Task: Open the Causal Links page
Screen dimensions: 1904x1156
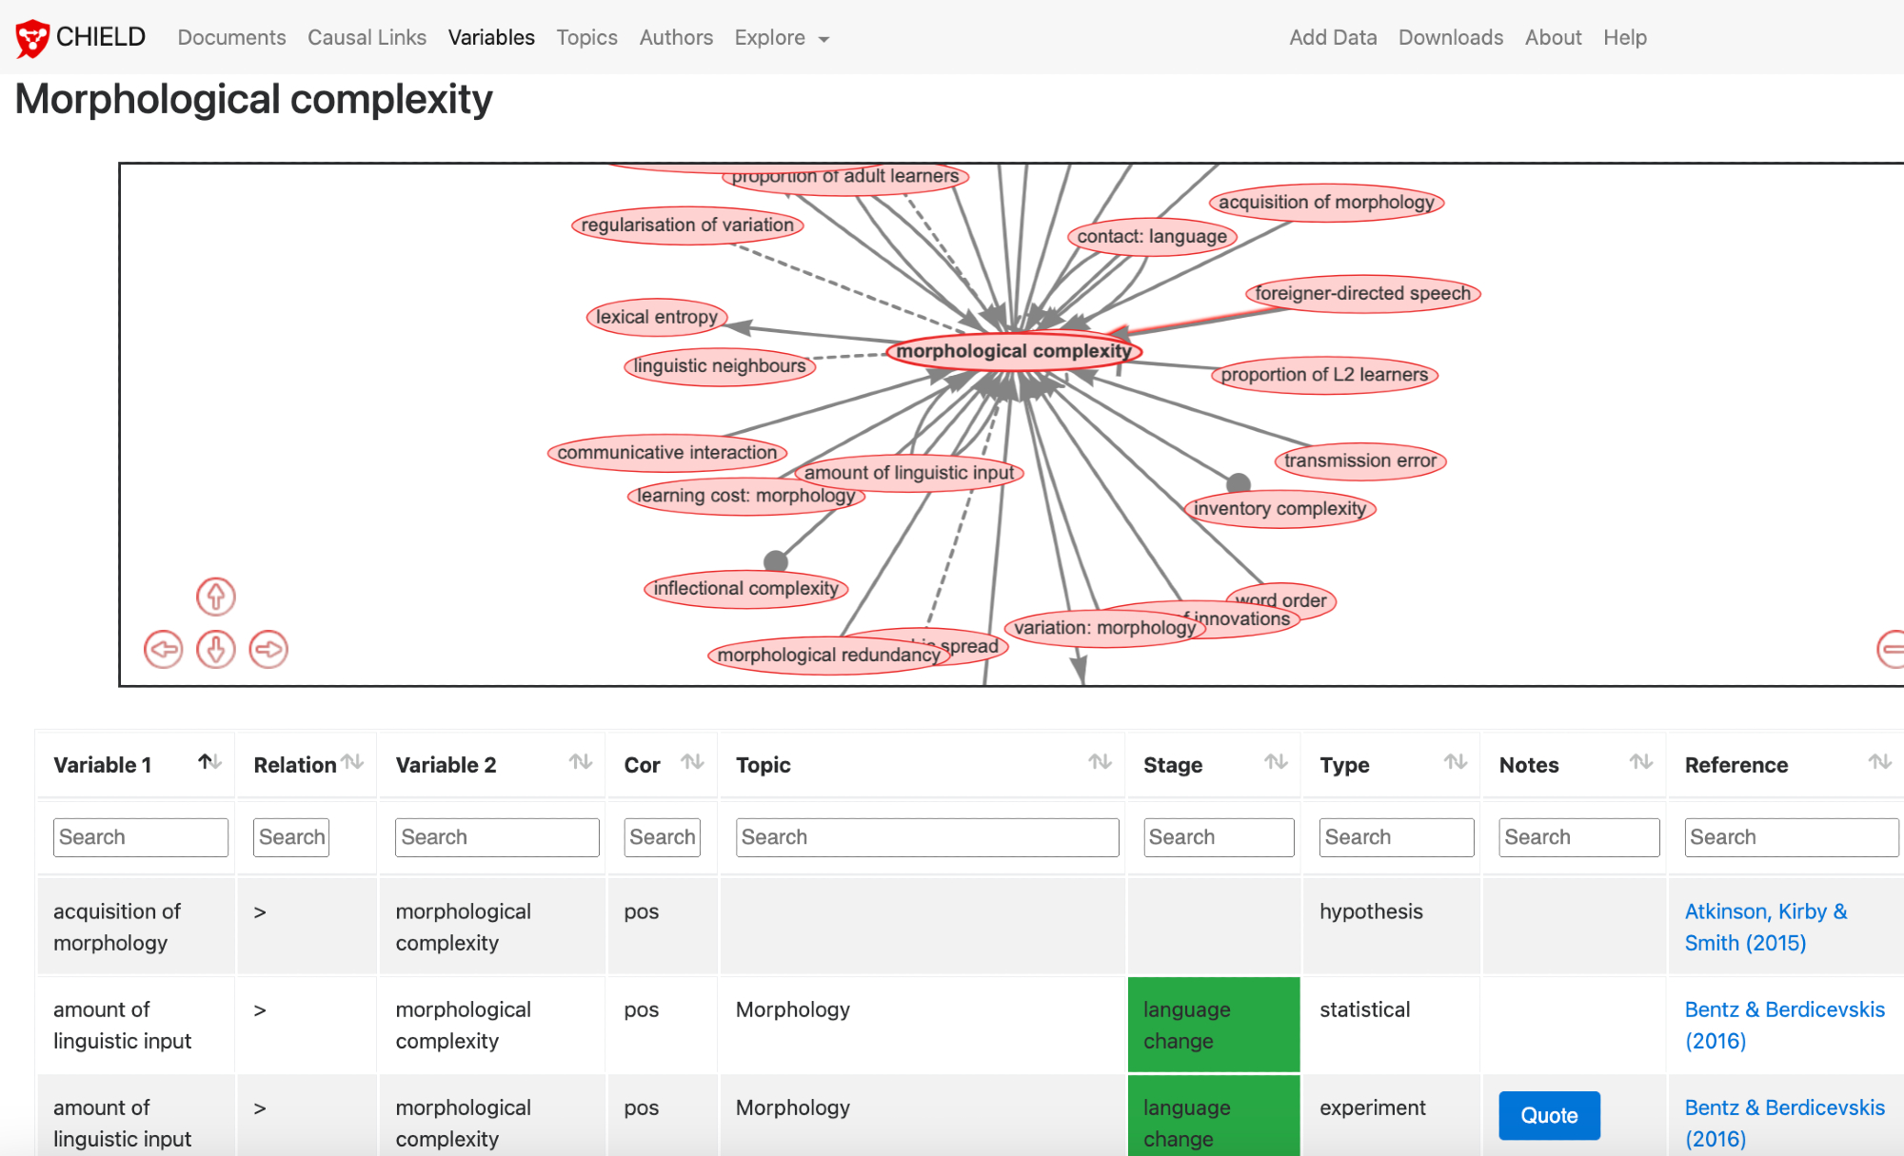Action: tap(367, 38)
